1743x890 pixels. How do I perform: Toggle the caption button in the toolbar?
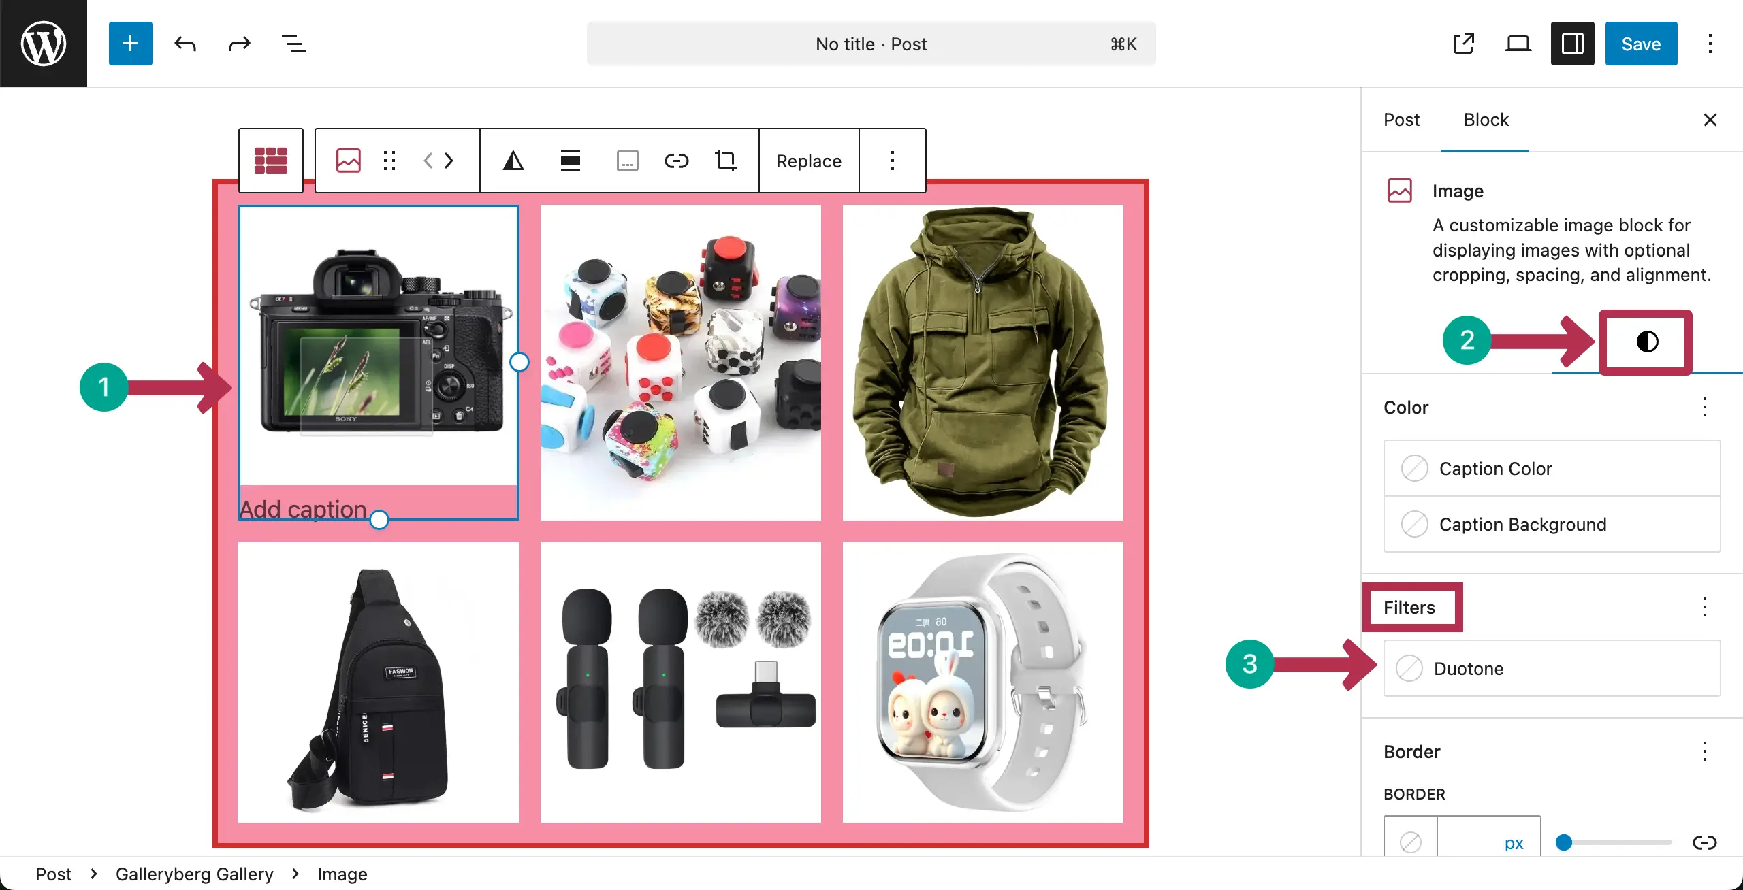pos(627,161)
